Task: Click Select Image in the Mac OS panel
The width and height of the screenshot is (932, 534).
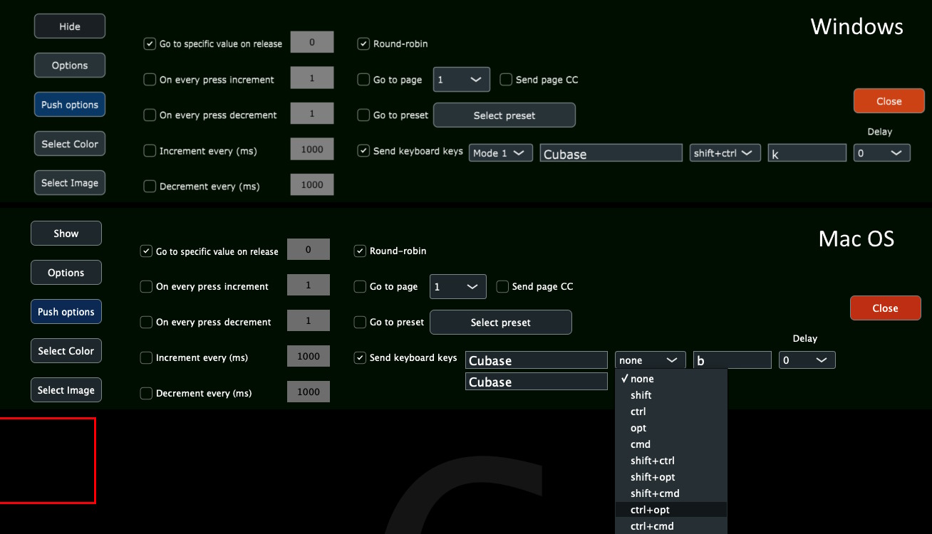Action: click(66, 390)
